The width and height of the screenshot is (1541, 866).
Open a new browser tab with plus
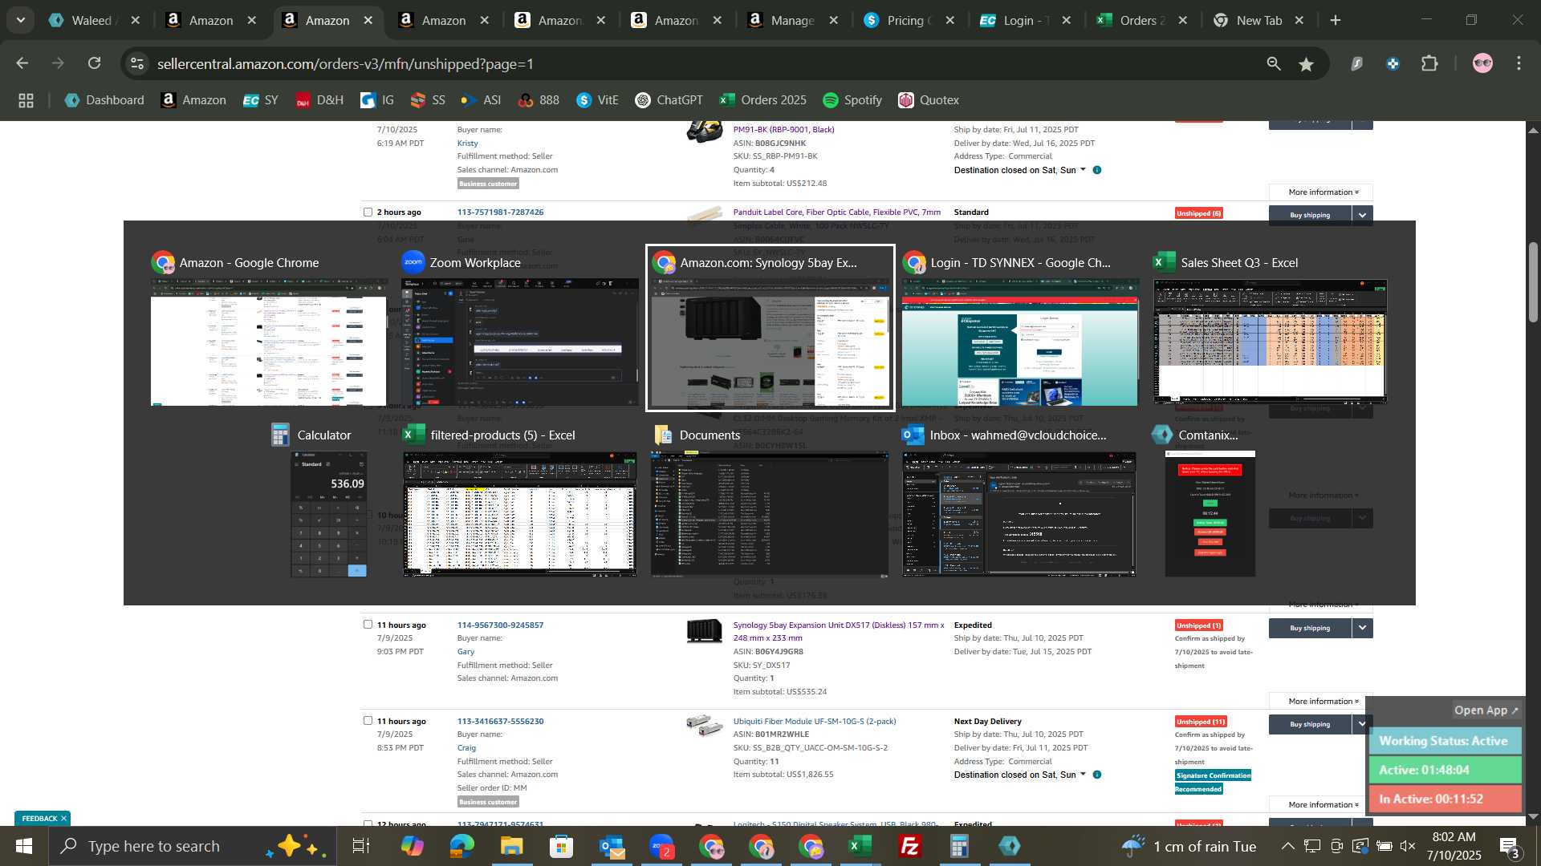click(1336, 20)
